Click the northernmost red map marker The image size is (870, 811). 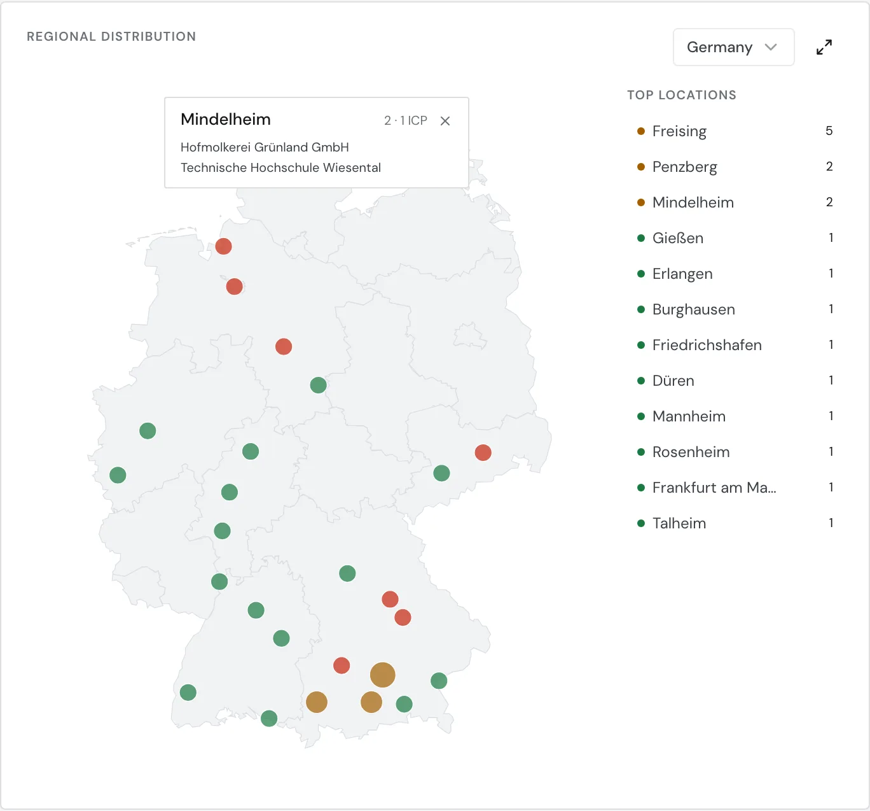coord(223,246)
